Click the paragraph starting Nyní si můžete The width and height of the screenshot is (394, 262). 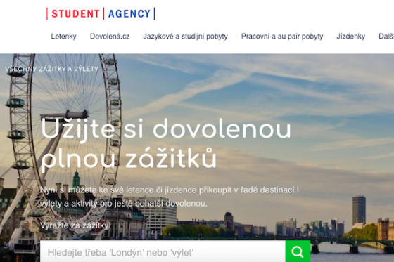[x=170, y=197]
